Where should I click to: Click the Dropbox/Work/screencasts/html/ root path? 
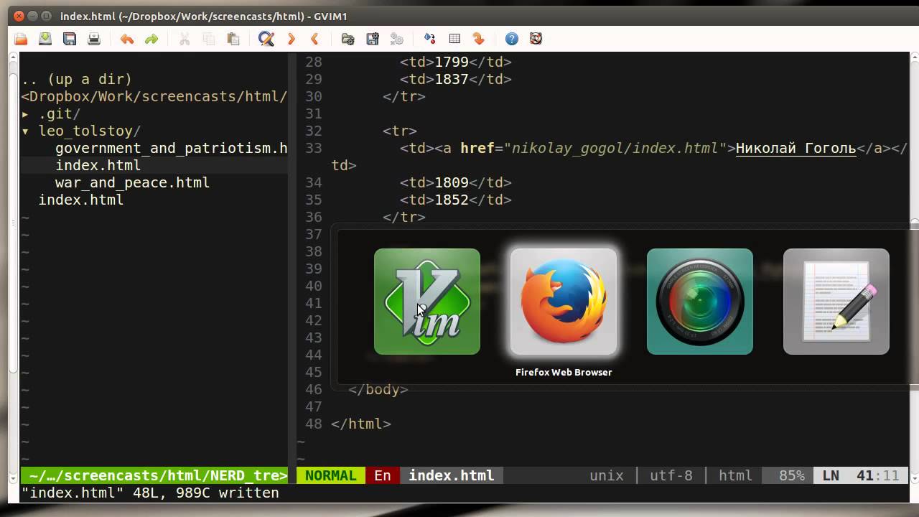pos(154,97)
